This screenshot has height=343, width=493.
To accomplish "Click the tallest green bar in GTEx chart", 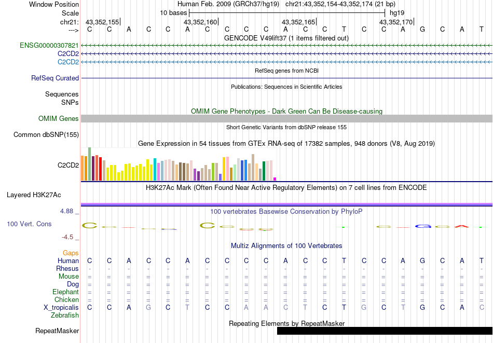I will coord(89,164).
